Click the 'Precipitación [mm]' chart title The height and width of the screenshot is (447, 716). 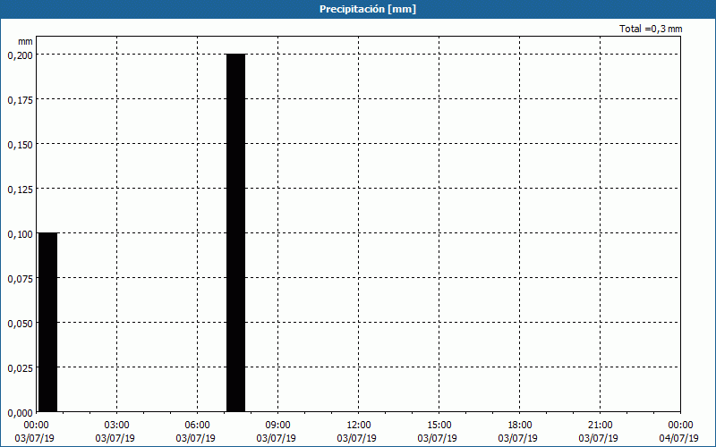(x=368, y=9)
